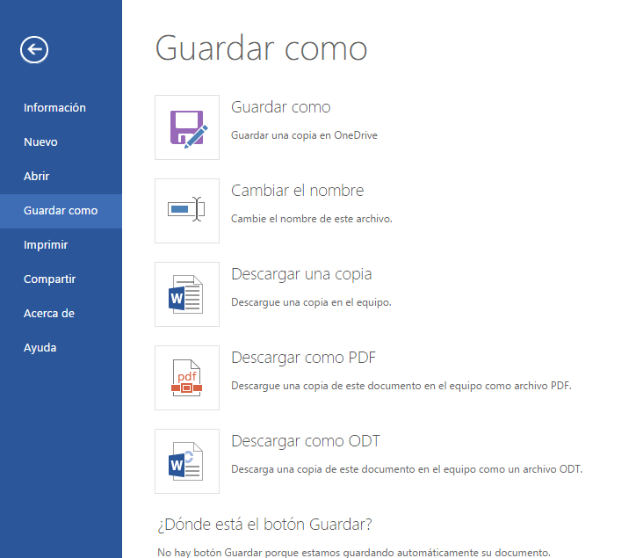Click the Descargar como PDF title
Viewport: 636px width, 558px height.
point(303,358)
